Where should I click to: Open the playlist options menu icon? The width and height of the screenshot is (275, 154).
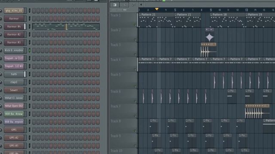click(x=115, y=5)
